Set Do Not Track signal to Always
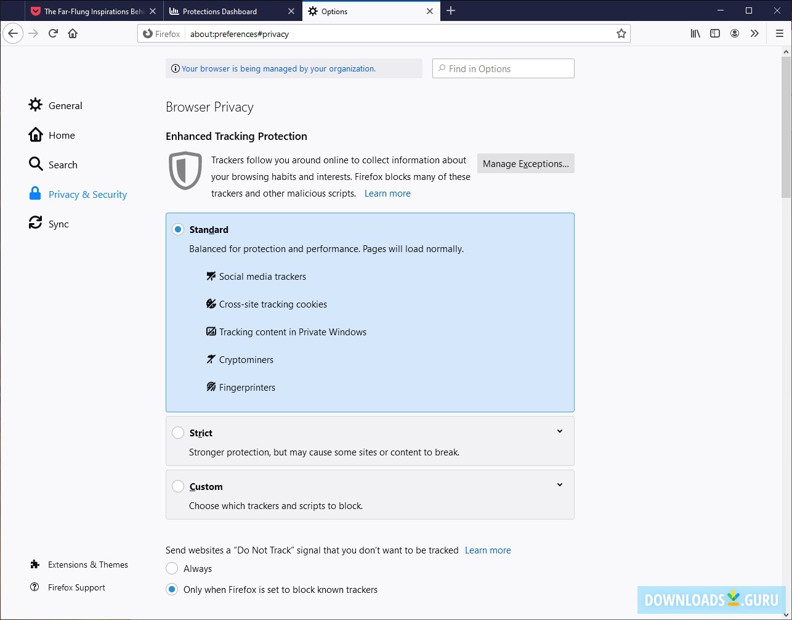 (172, 568)
